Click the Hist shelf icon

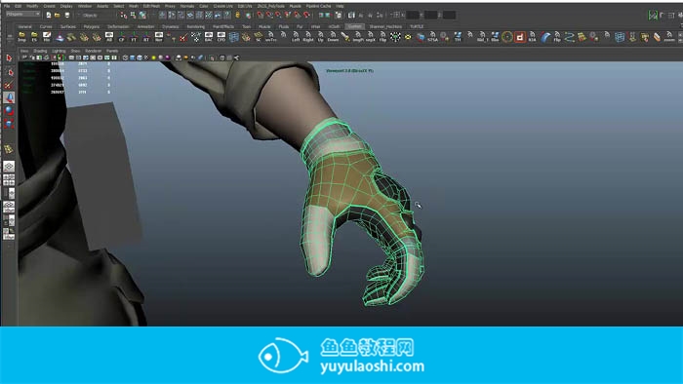coord(47,37)
